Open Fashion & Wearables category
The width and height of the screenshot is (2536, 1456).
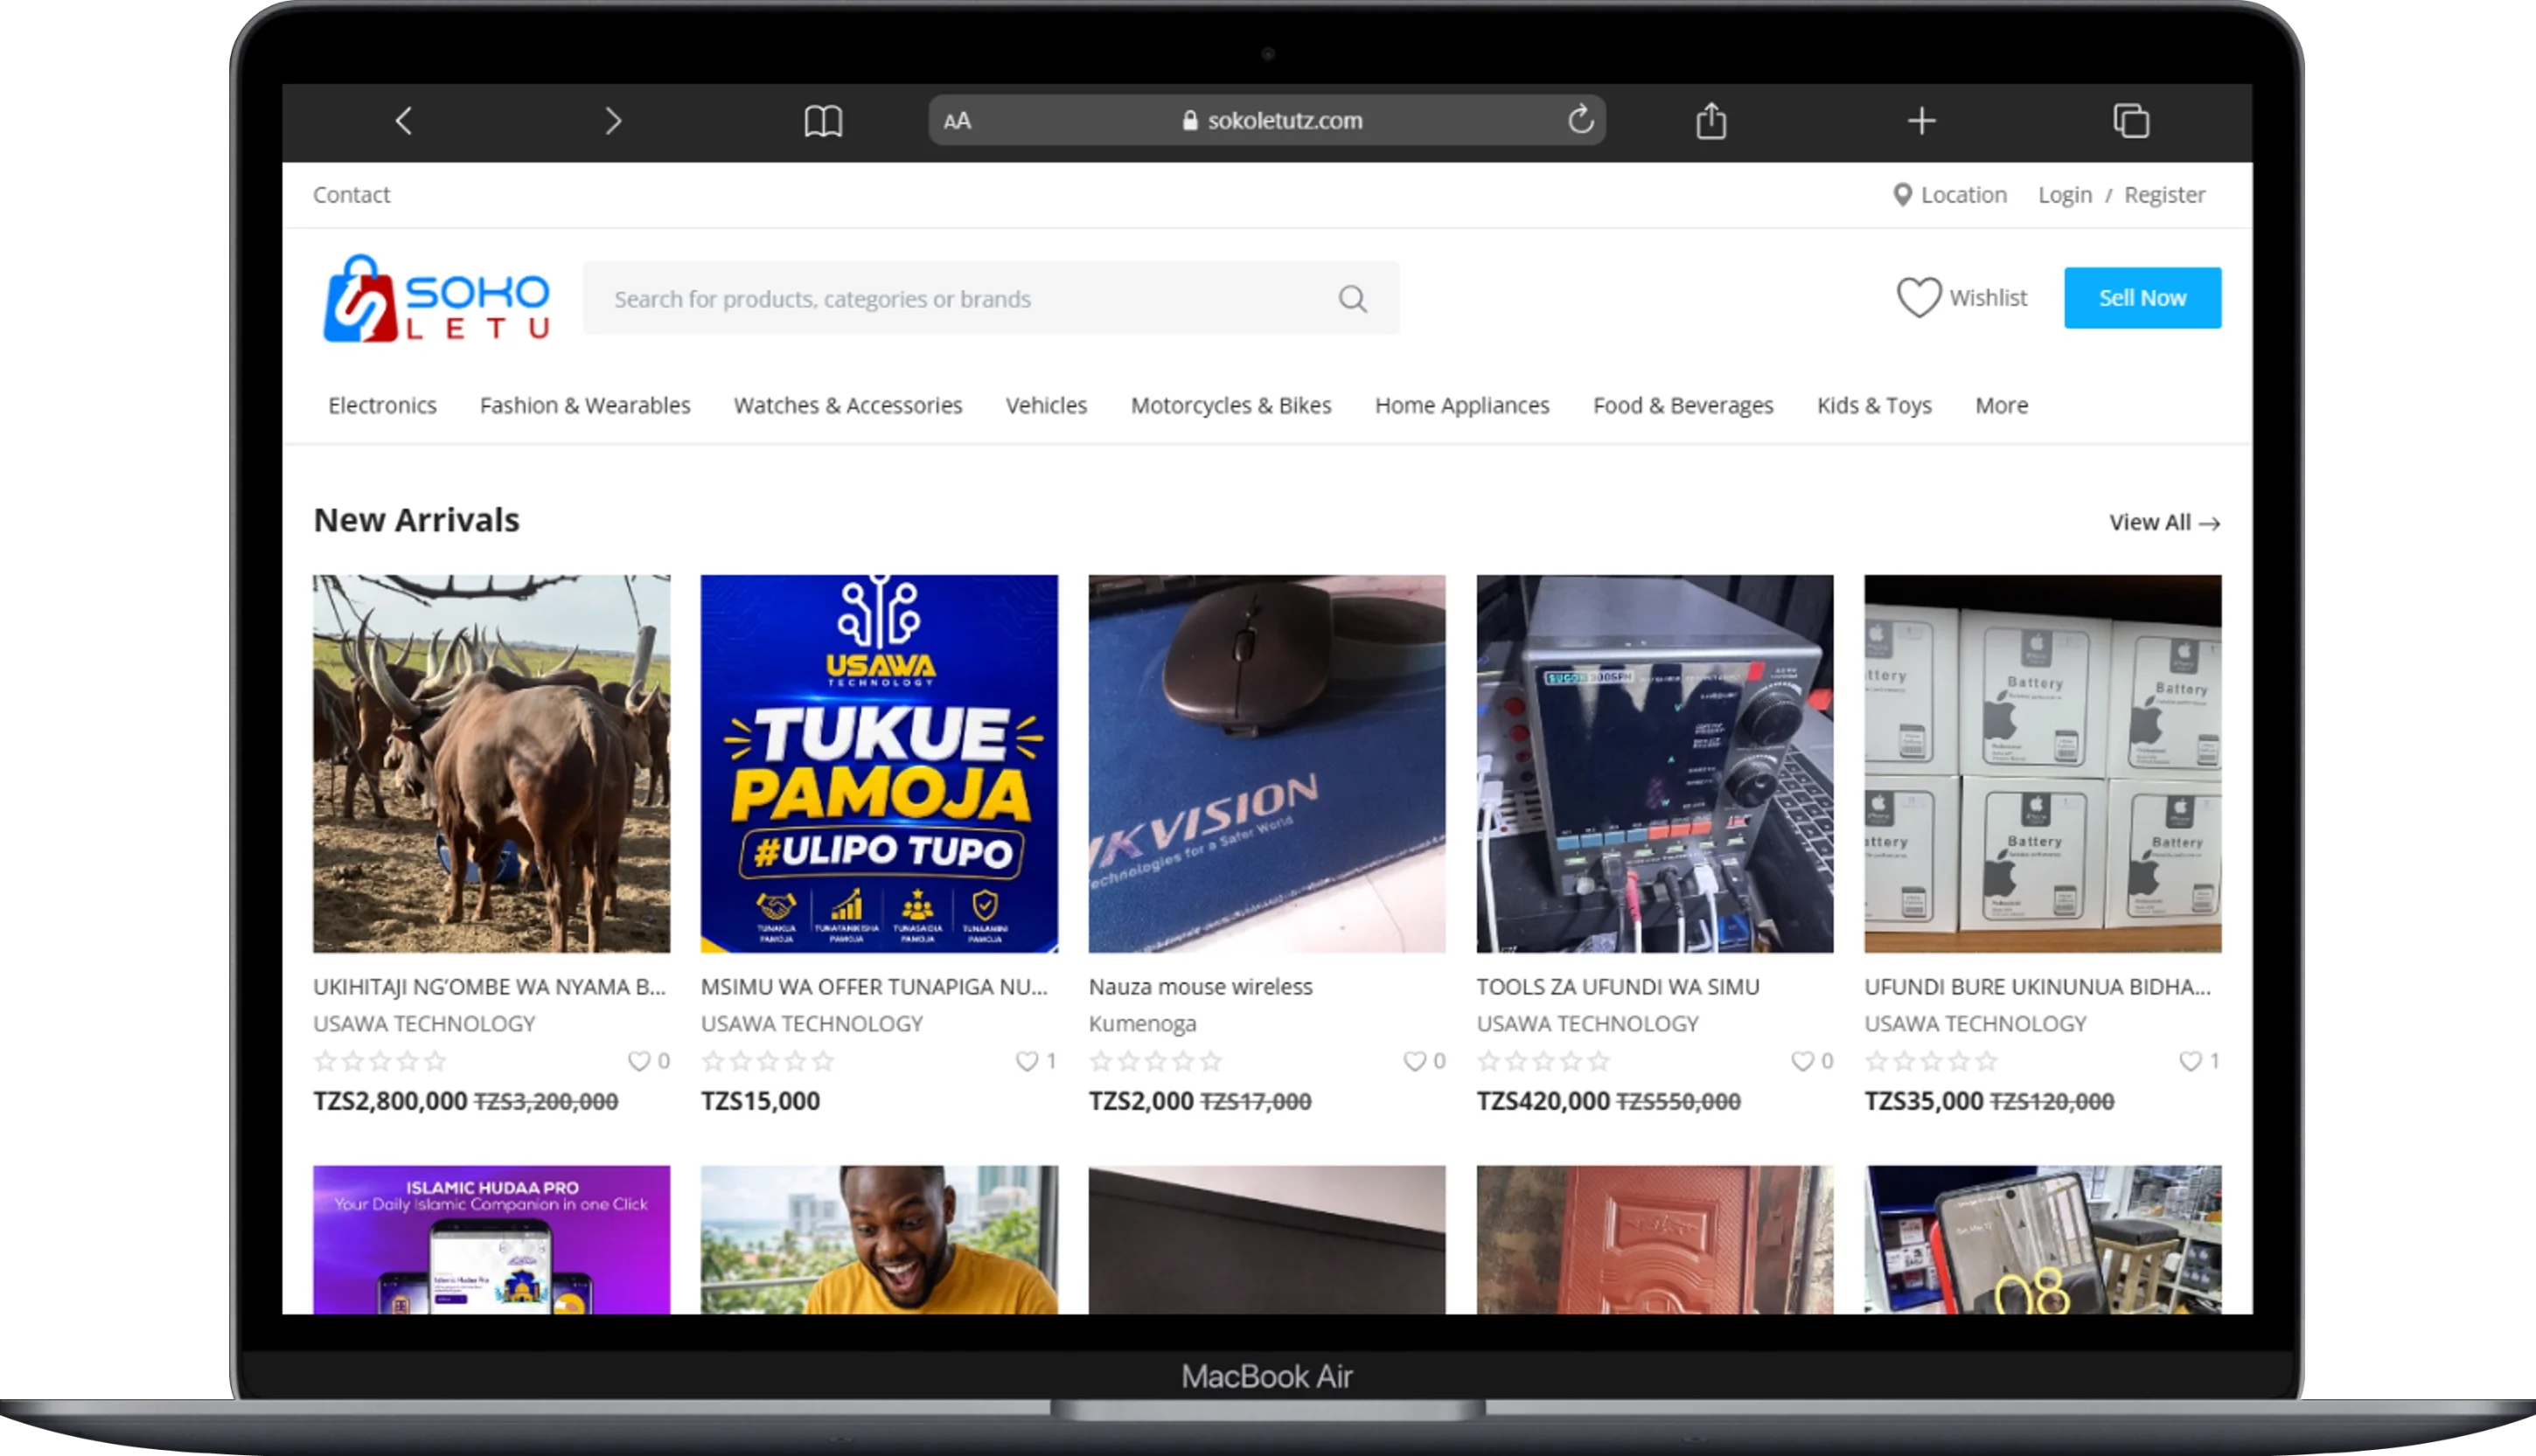click(x=585, y=405)
